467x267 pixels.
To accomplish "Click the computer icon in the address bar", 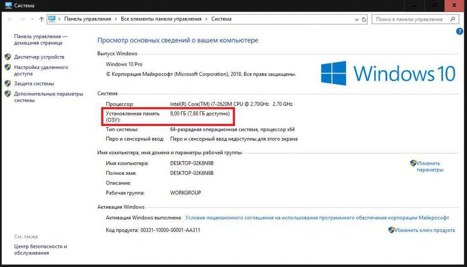I will tap(52, 19).
